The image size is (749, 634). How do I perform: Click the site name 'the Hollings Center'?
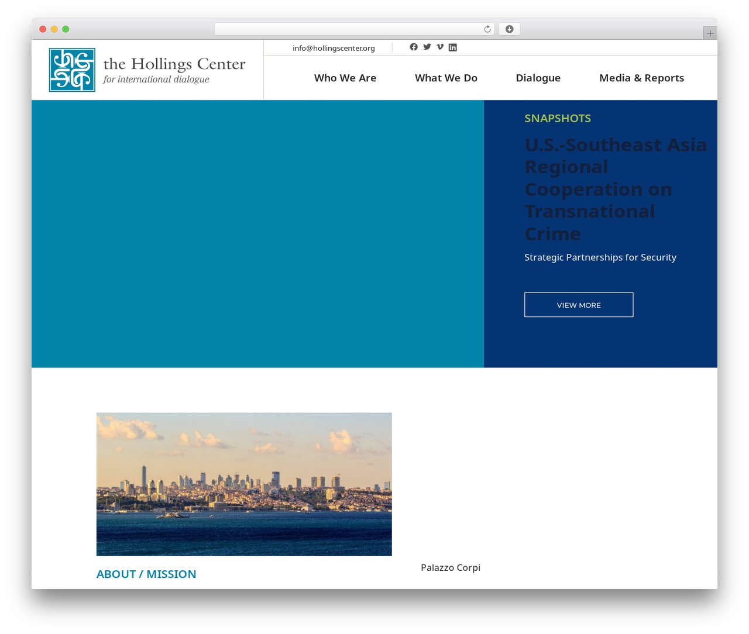coord(174,64)
